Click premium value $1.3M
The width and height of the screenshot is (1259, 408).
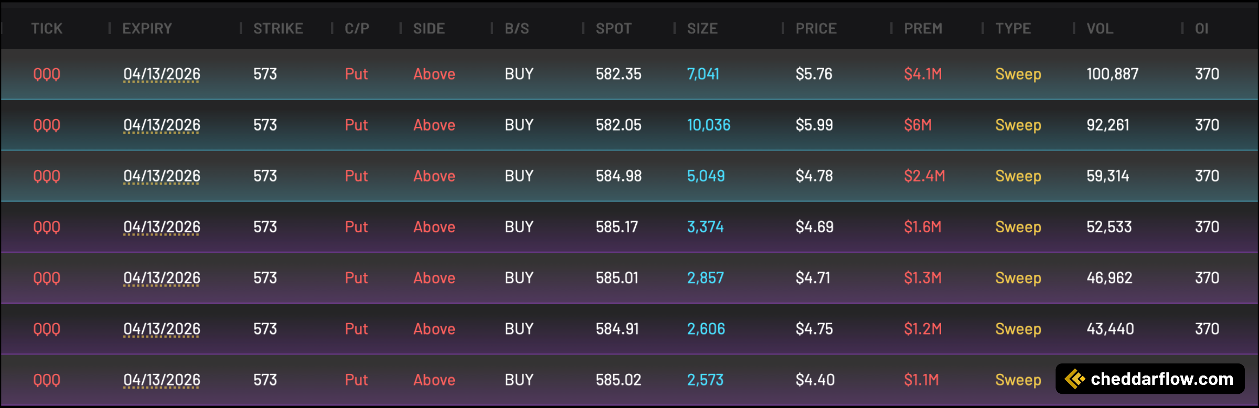pyautogui.click(x=923, y=277)
